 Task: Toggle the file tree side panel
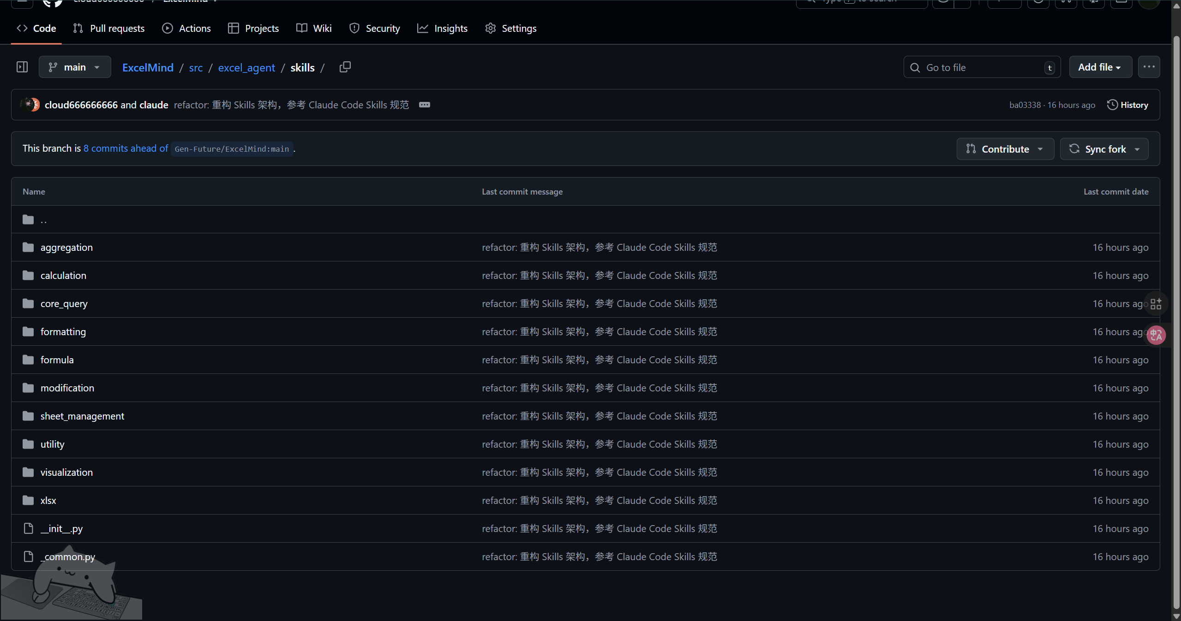pos(22,67)
